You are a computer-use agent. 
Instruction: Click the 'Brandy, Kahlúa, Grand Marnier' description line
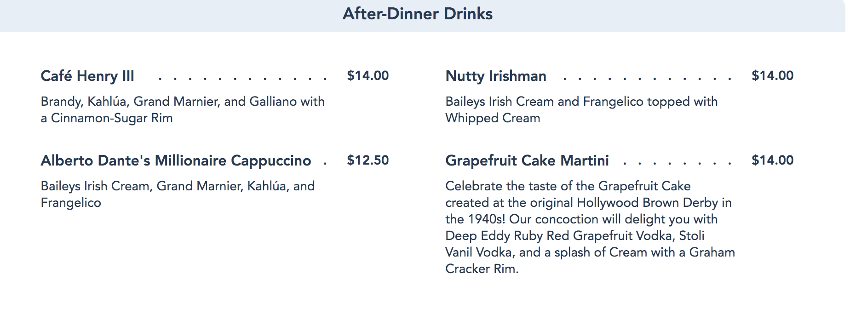[x=183, y=102]
